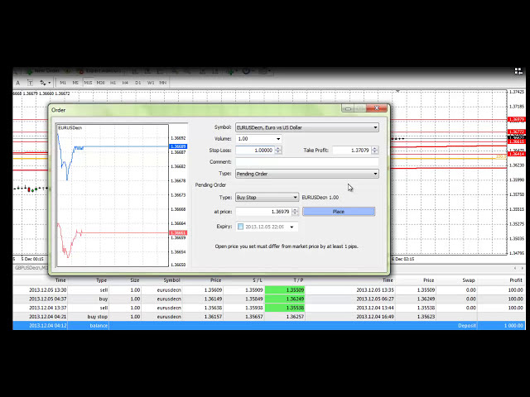Open the Symbol dropdown in Order dialog

tap(307, 127)
